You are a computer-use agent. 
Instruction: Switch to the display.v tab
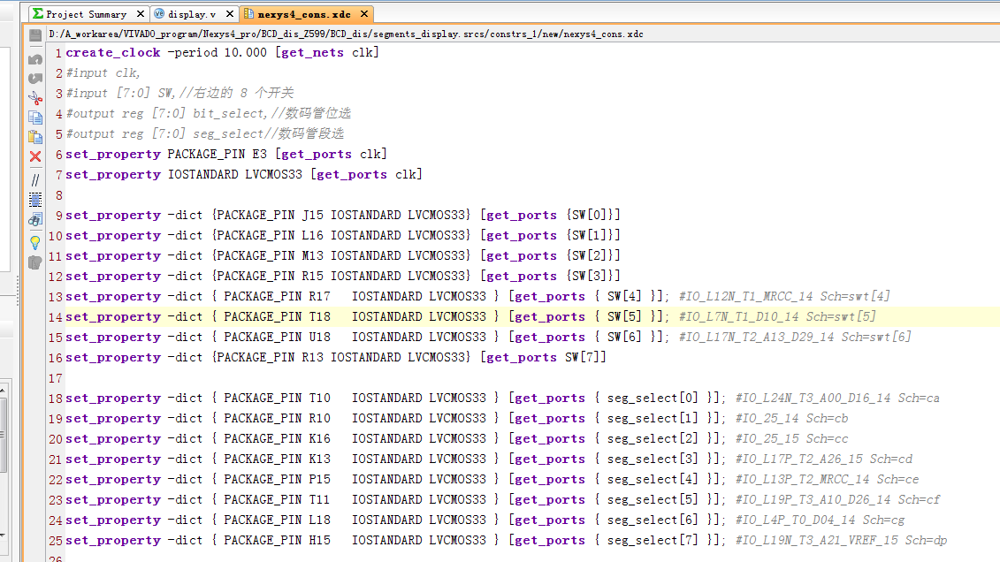tap(192, 14)
